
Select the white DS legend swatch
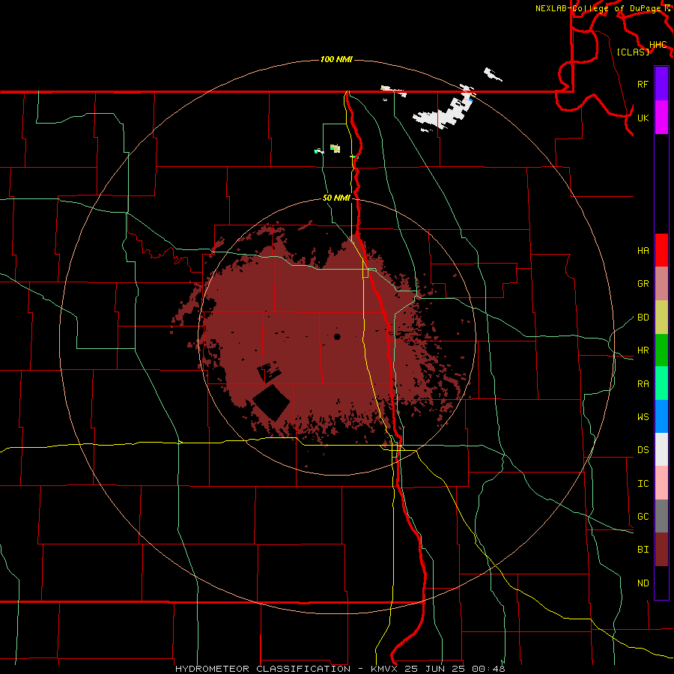click(661, 449)
